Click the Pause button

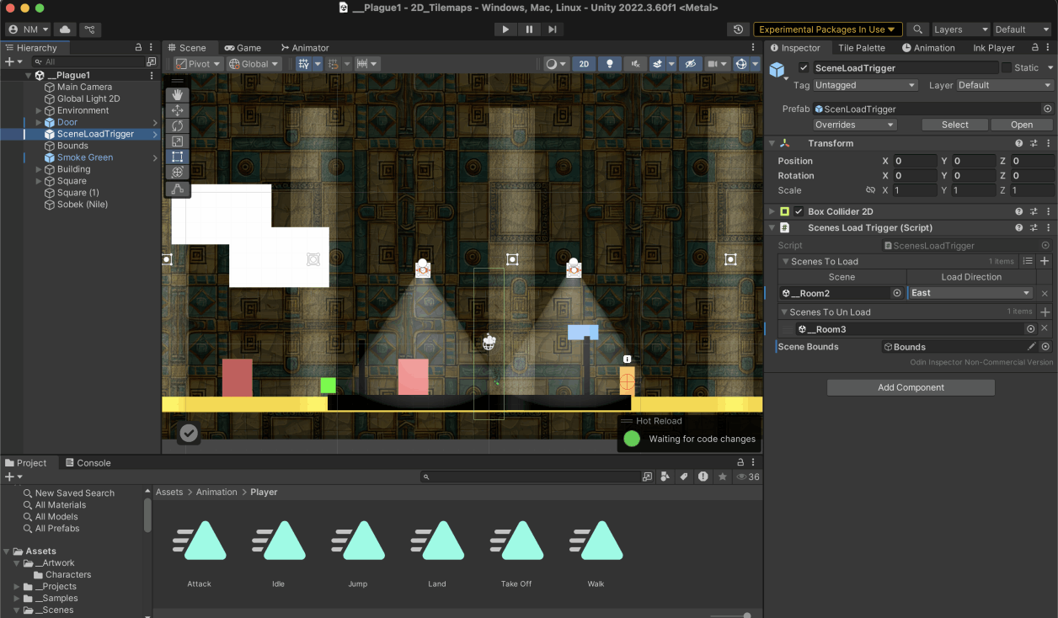click(x=529, y=29)
